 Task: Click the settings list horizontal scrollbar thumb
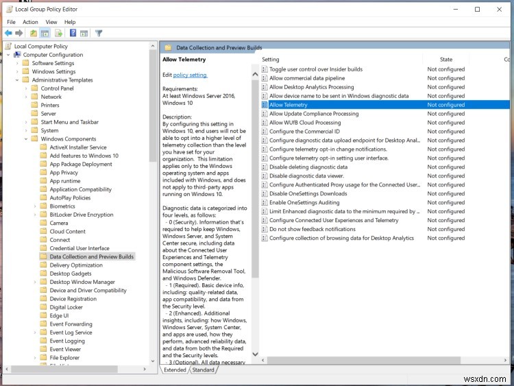(x=363, y=360)
